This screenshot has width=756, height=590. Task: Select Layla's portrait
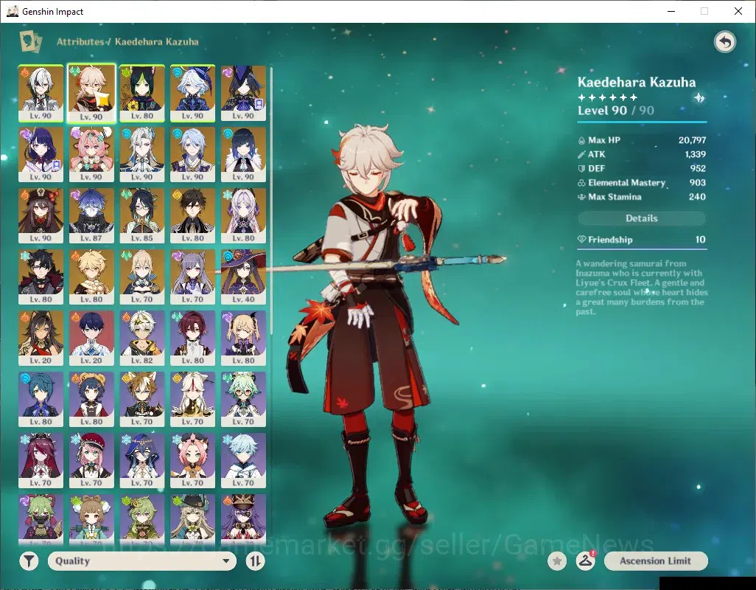click(x=142, y=461)
